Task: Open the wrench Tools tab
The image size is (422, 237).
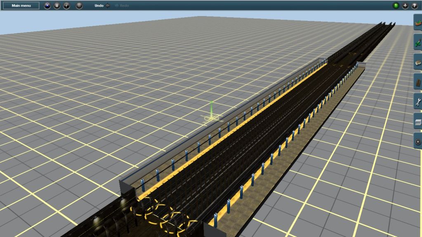Action: (418, 102)
